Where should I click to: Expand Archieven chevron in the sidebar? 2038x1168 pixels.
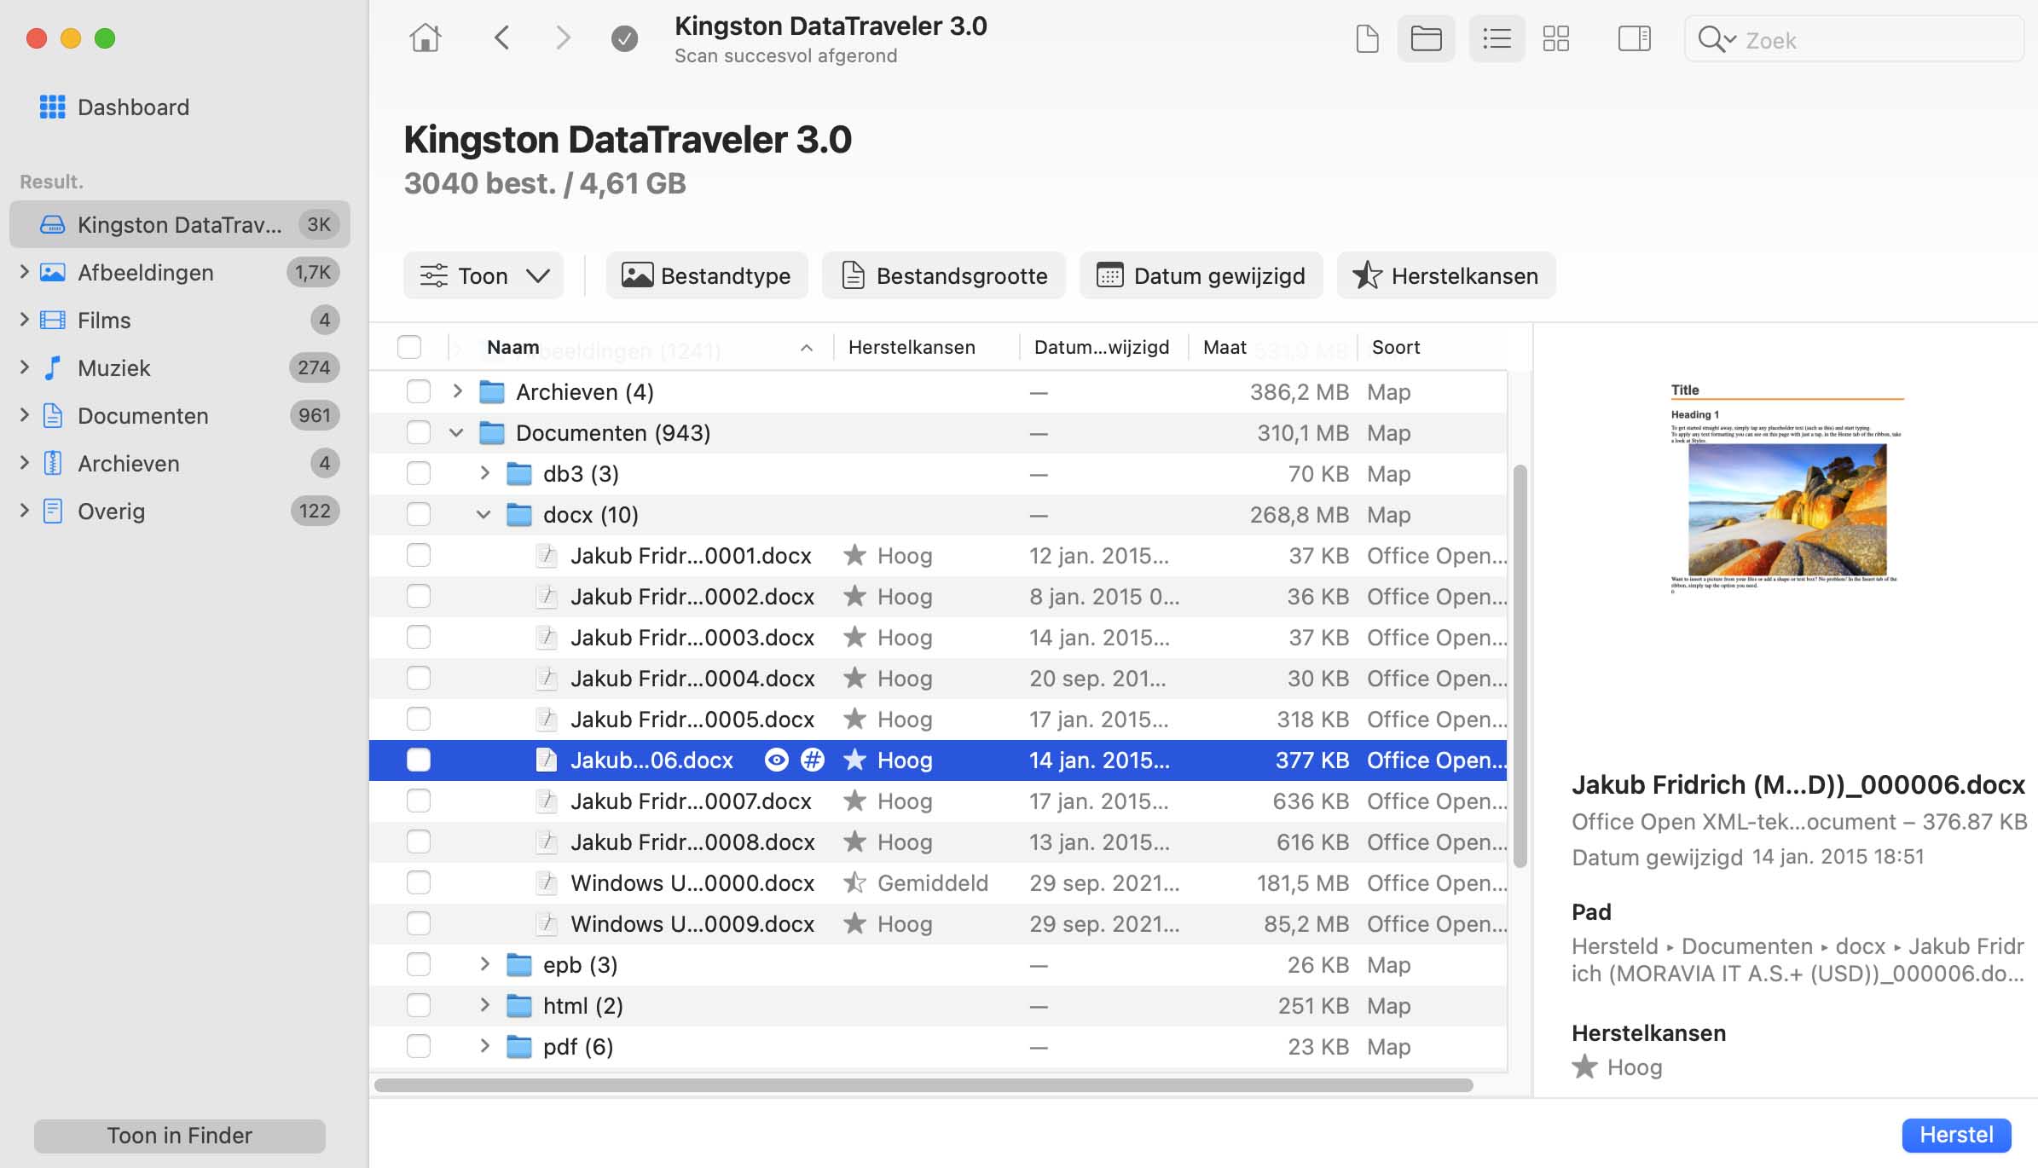coord(24,463)
